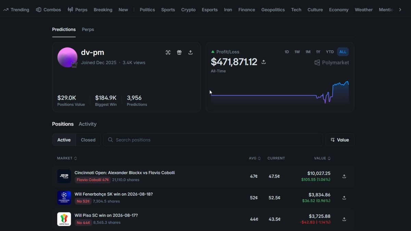Click the share icon on dv-pm profile card

tap(190, 52)
